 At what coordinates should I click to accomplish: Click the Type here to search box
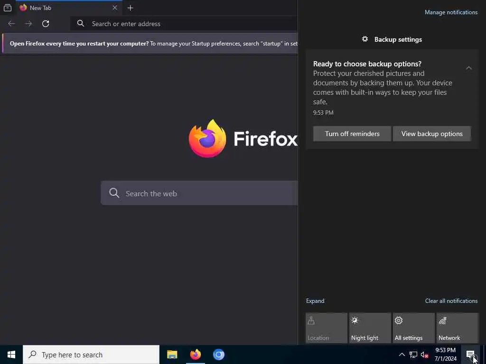pos(91,355)
